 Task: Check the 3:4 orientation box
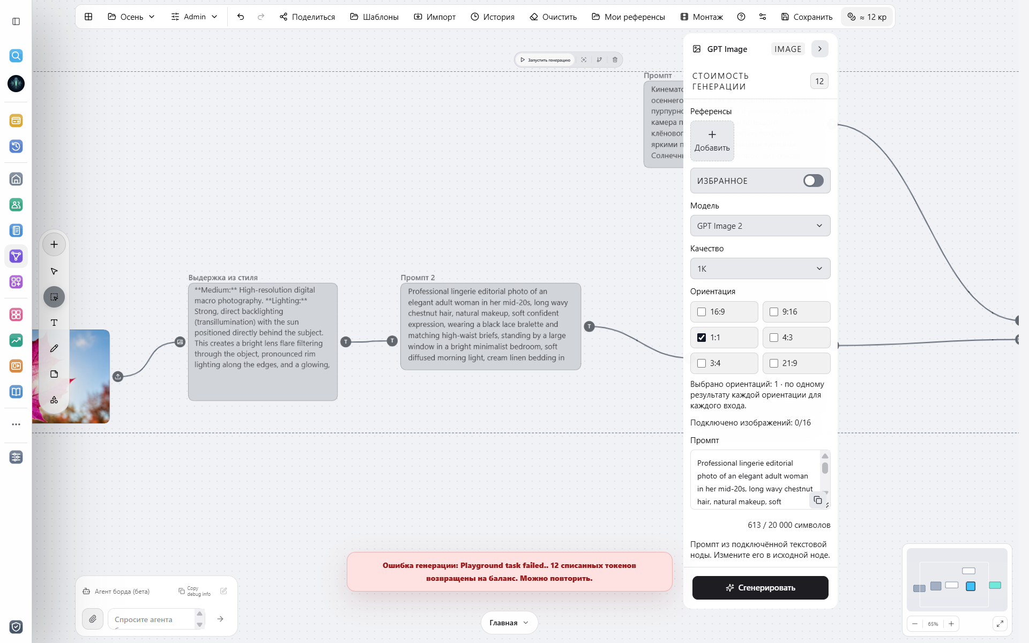[x=702, y=363]
